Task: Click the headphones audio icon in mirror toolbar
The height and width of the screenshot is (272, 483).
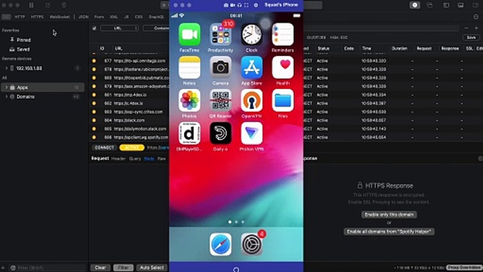Action: [239, 5]
